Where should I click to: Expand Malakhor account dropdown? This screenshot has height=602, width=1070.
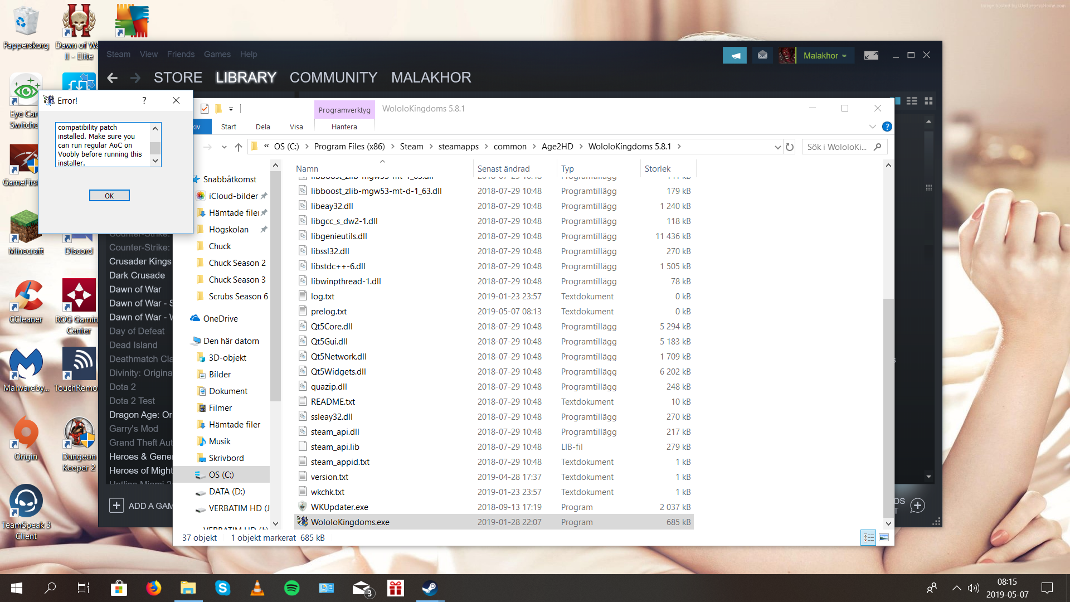coord(844,56)
